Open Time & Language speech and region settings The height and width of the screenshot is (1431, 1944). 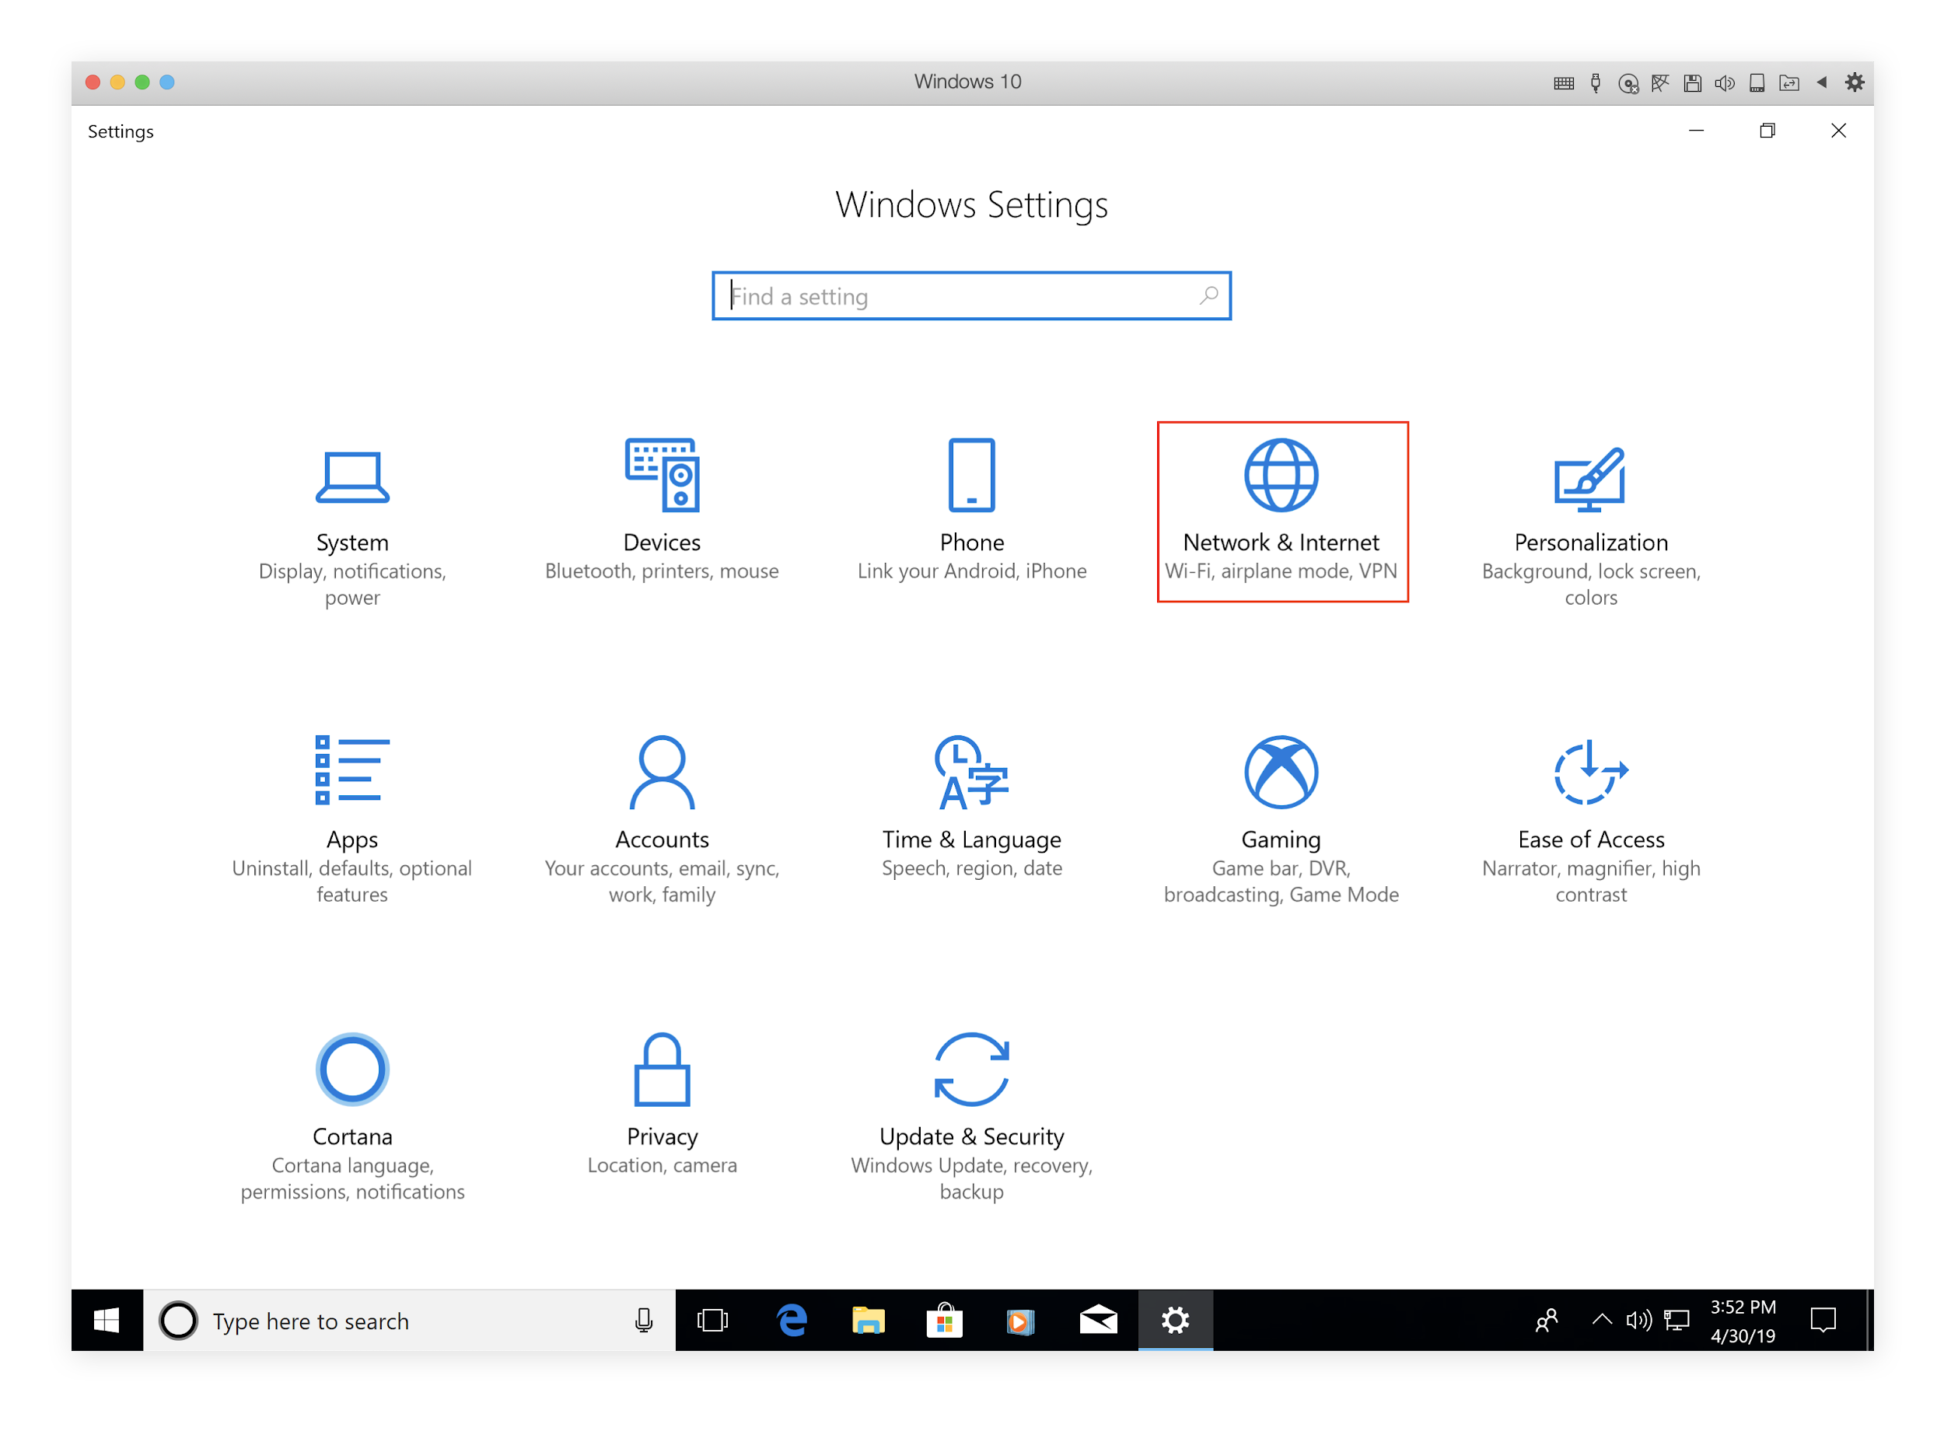coord(972,808)
